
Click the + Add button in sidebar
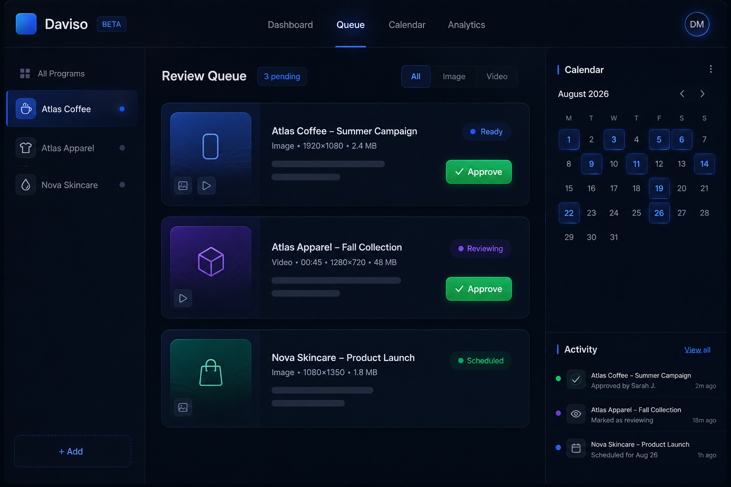72,451
